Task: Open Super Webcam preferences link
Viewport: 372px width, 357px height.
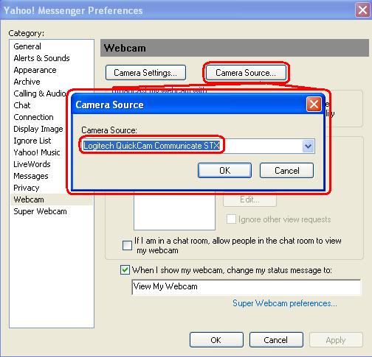Action: 285,303
